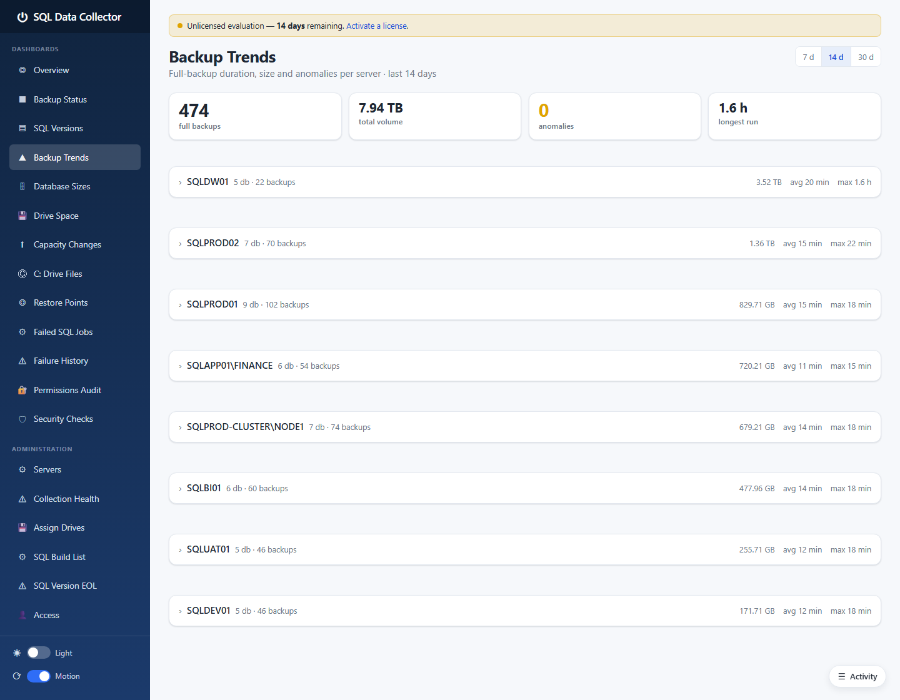Expand the SQLDEV01 server row
This screenshot has height=700, width=900.
tap(525, 611)
